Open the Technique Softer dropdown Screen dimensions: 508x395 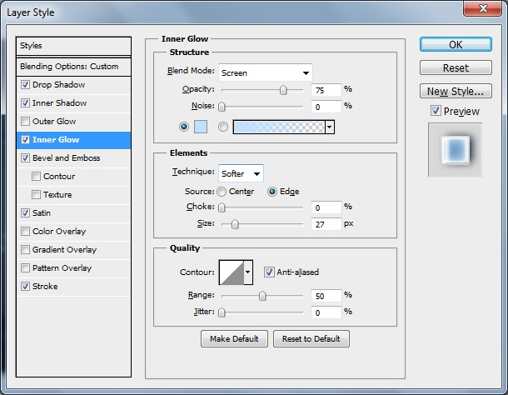[241, 173]
